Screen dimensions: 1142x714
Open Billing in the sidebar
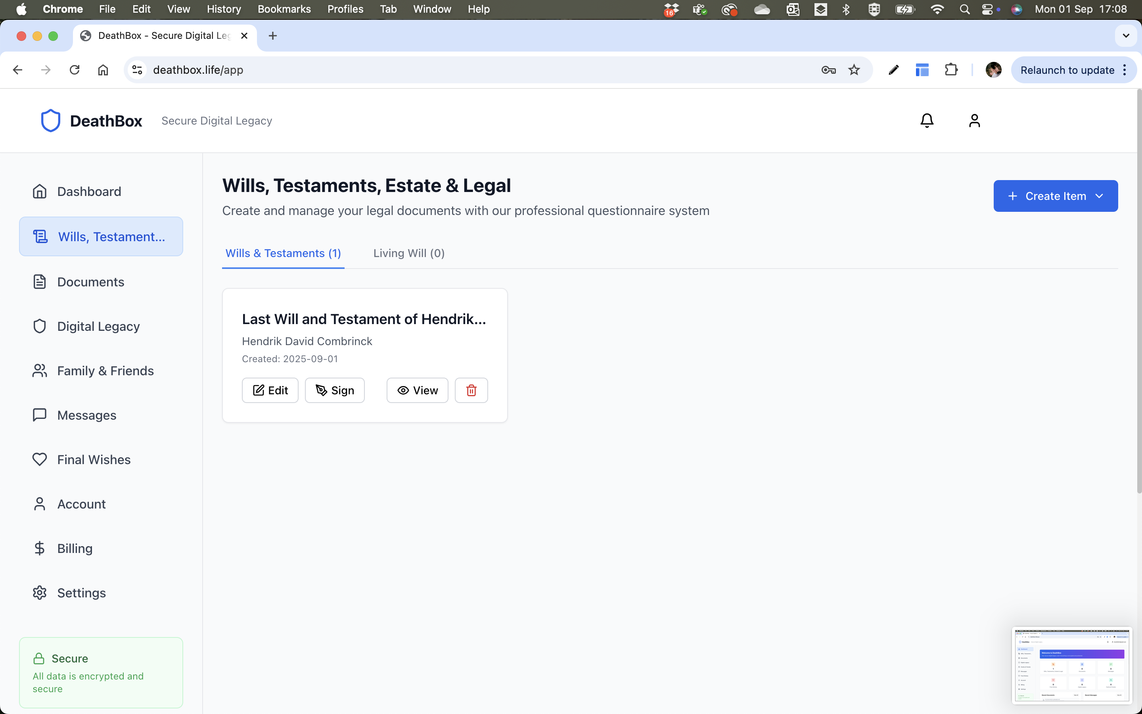coord(101,548)
